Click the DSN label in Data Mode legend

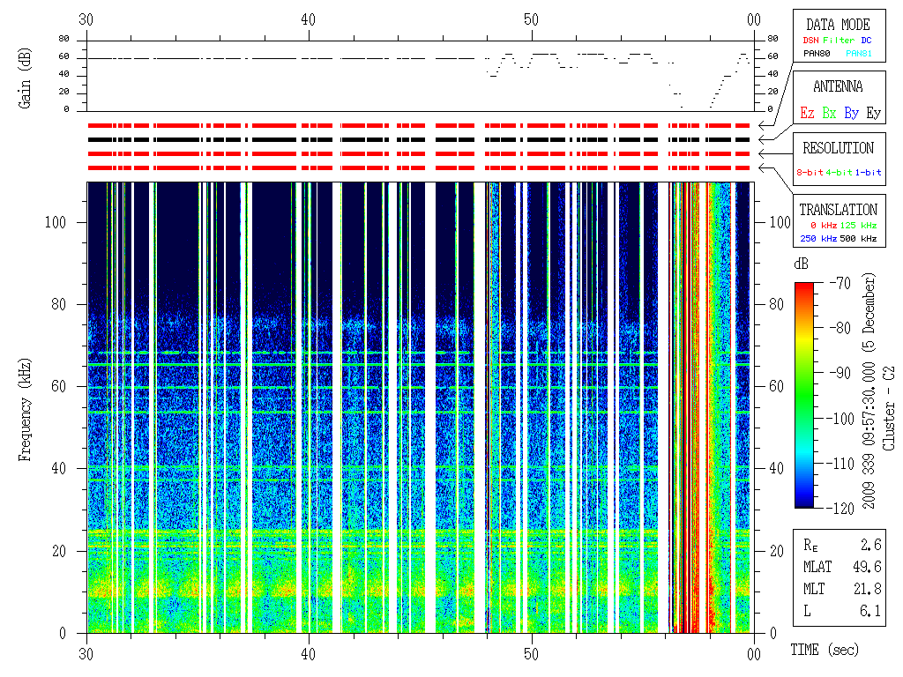[x=810, y=41]
